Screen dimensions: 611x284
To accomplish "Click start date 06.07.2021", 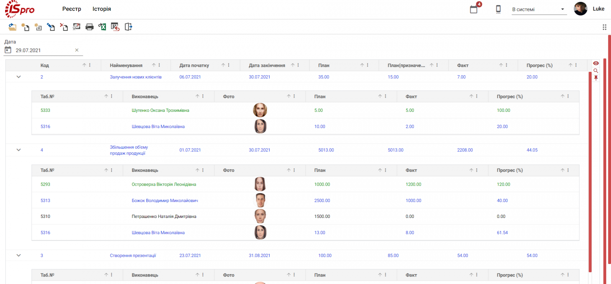I will tap(190, 77).
